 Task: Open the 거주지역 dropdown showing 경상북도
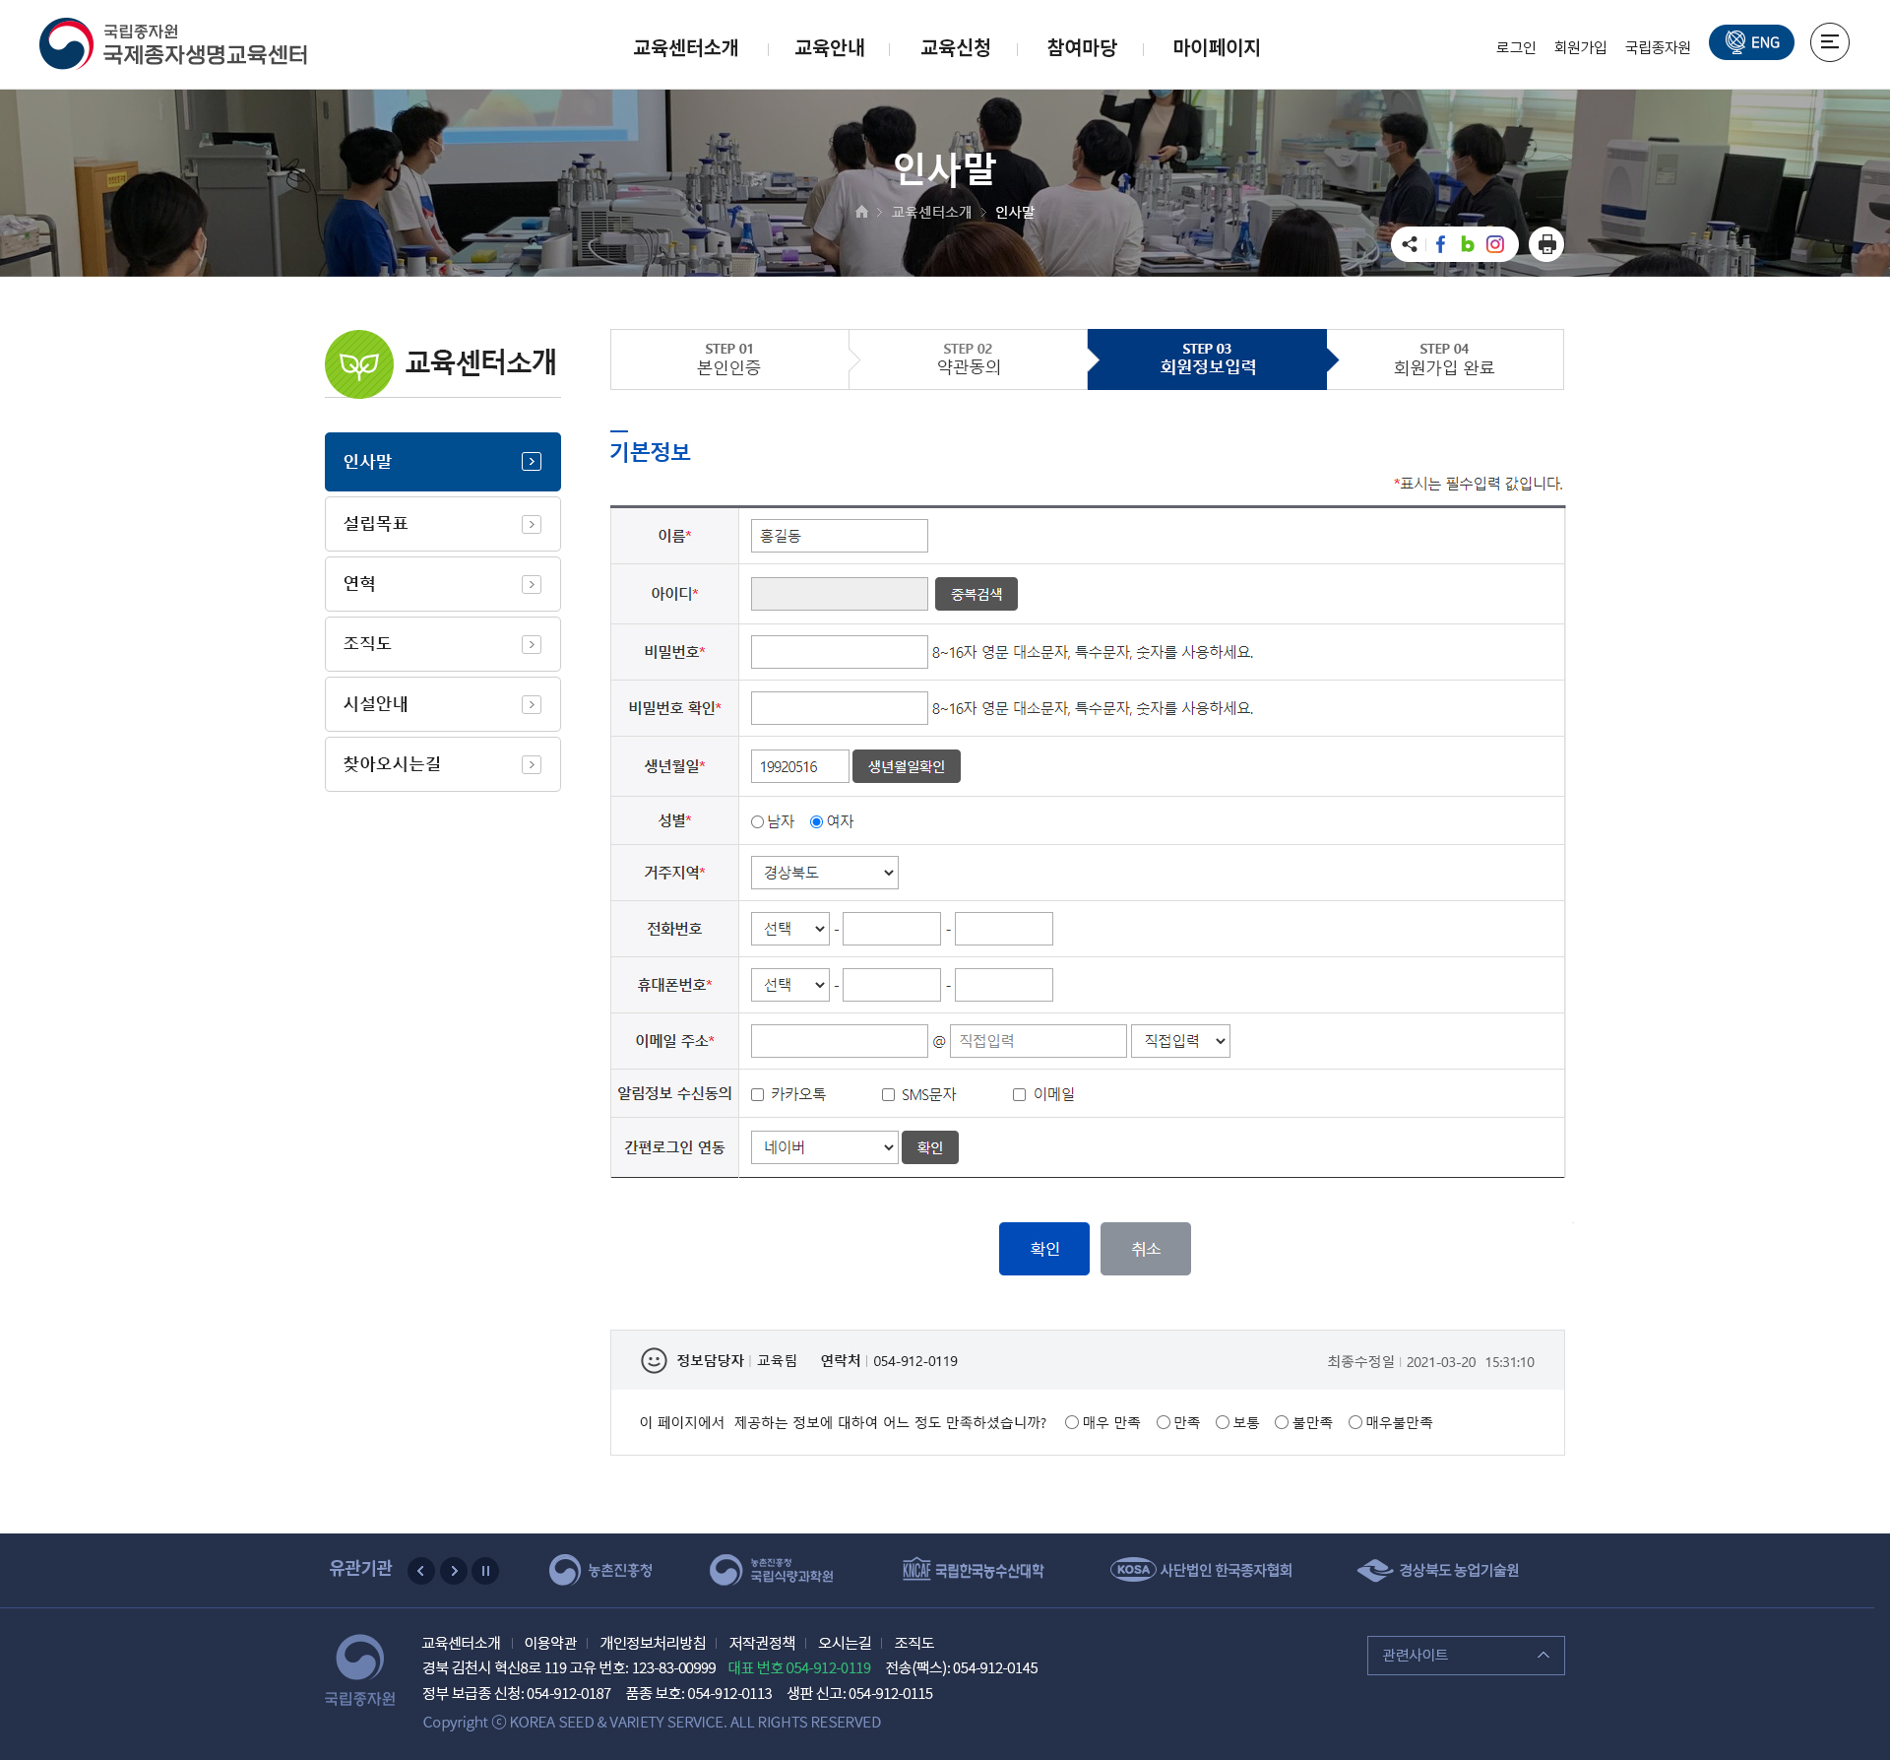[x=824, y=873]
